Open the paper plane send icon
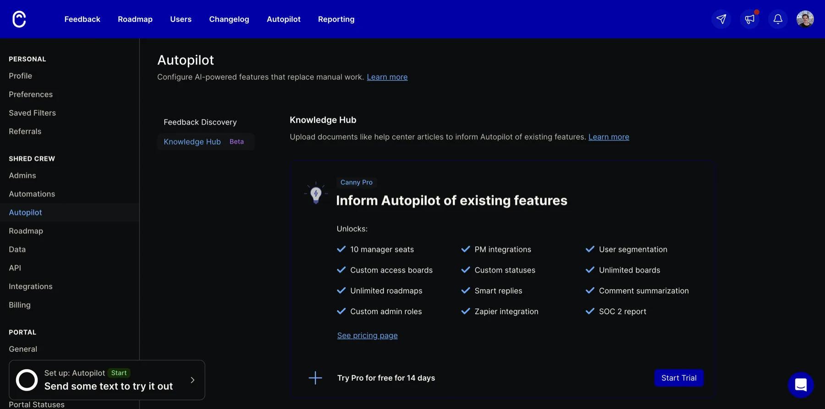 [721, 19]
